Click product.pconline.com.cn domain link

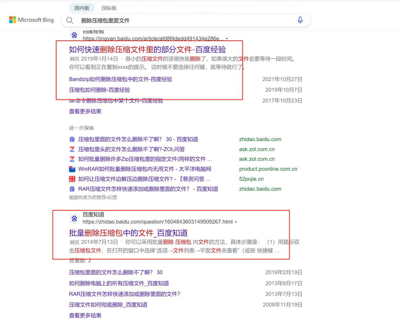tap(268, 169)
